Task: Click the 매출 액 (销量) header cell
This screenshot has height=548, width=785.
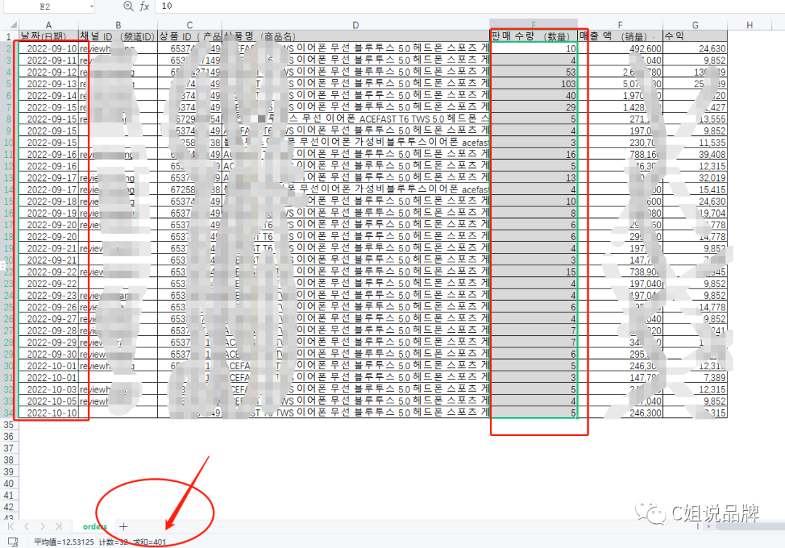Action: point(620,36)
